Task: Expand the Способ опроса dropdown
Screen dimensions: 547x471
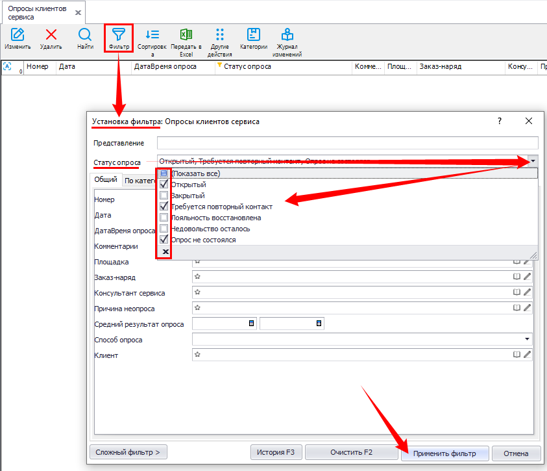Action: tap(527, 339)
